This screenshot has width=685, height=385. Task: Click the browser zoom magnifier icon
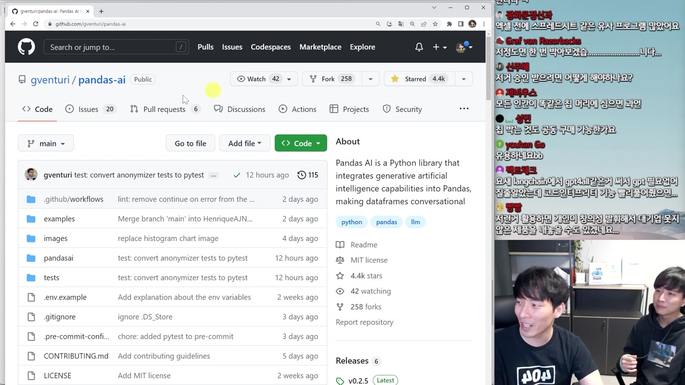tap(412, 24)
